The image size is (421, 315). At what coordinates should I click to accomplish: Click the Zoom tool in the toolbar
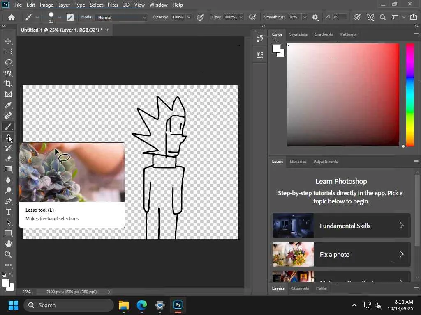point(8,254)
